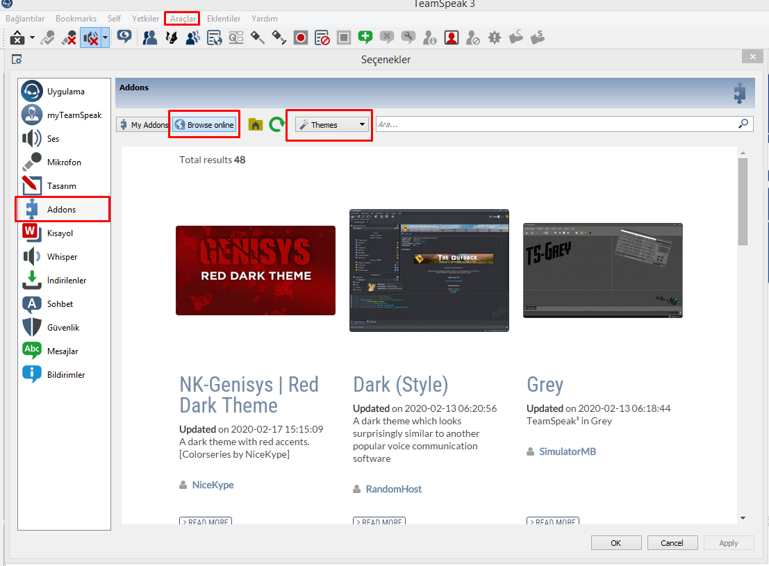Open the Themes category dropdown

tap(331, 124)
